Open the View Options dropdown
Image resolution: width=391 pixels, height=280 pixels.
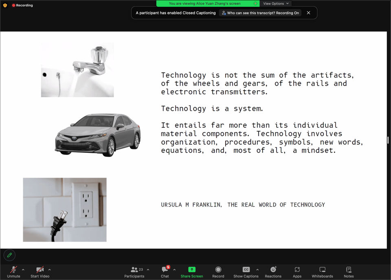276,4
